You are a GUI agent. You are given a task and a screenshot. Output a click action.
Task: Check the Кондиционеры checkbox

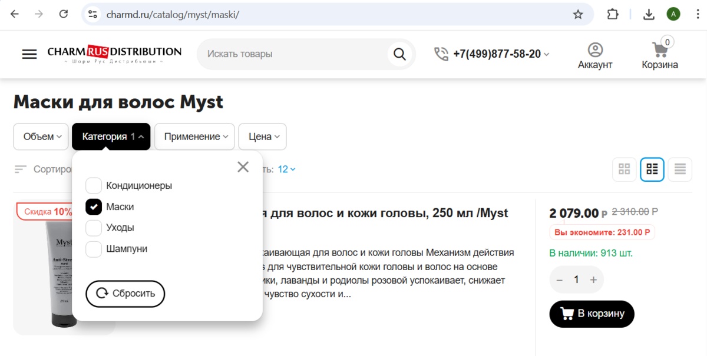click(x=94, y=186)
